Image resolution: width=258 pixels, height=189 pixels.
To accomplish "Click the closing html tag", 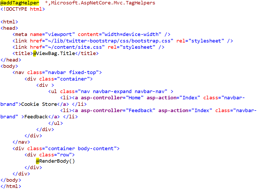I will pyautogui.click(x=11, y=186).
